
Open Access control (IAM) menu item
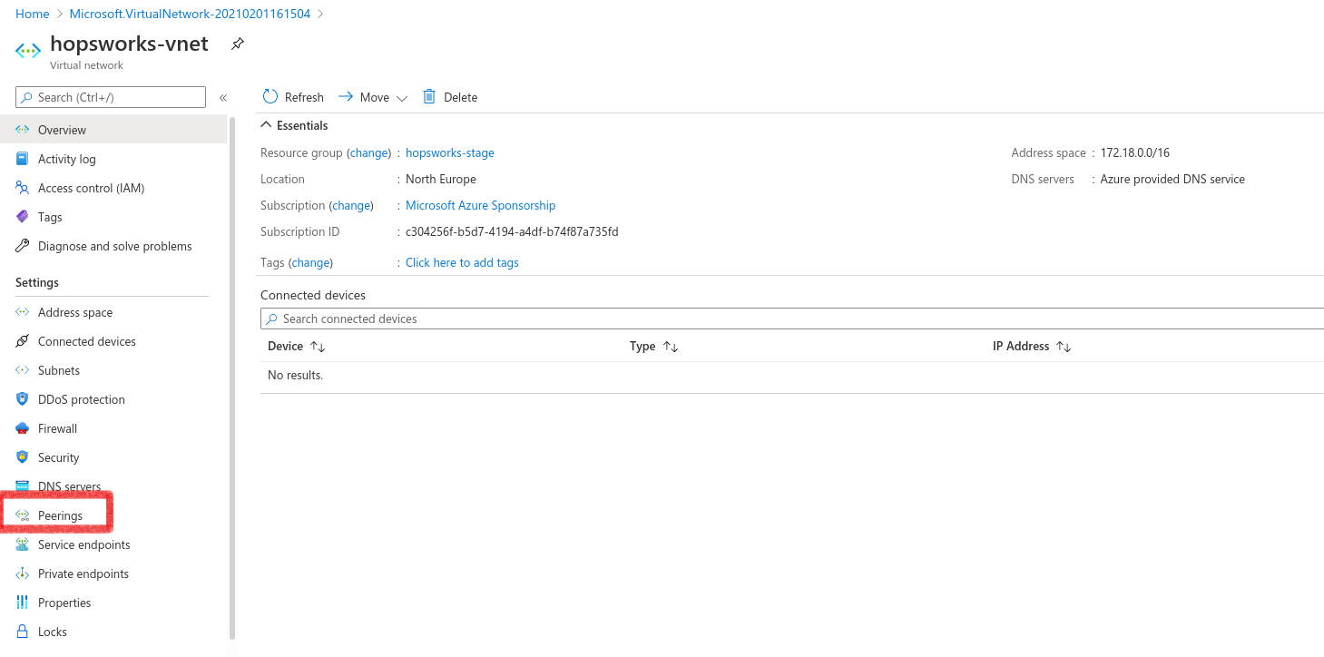click(113, 188)
